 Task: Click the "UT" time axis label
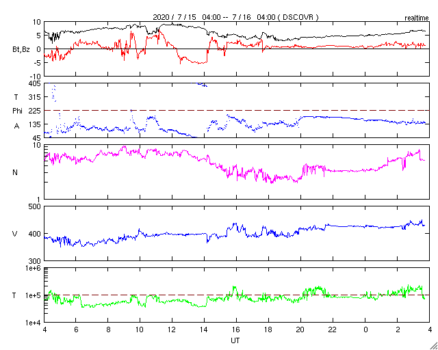[x=235, y=340]
